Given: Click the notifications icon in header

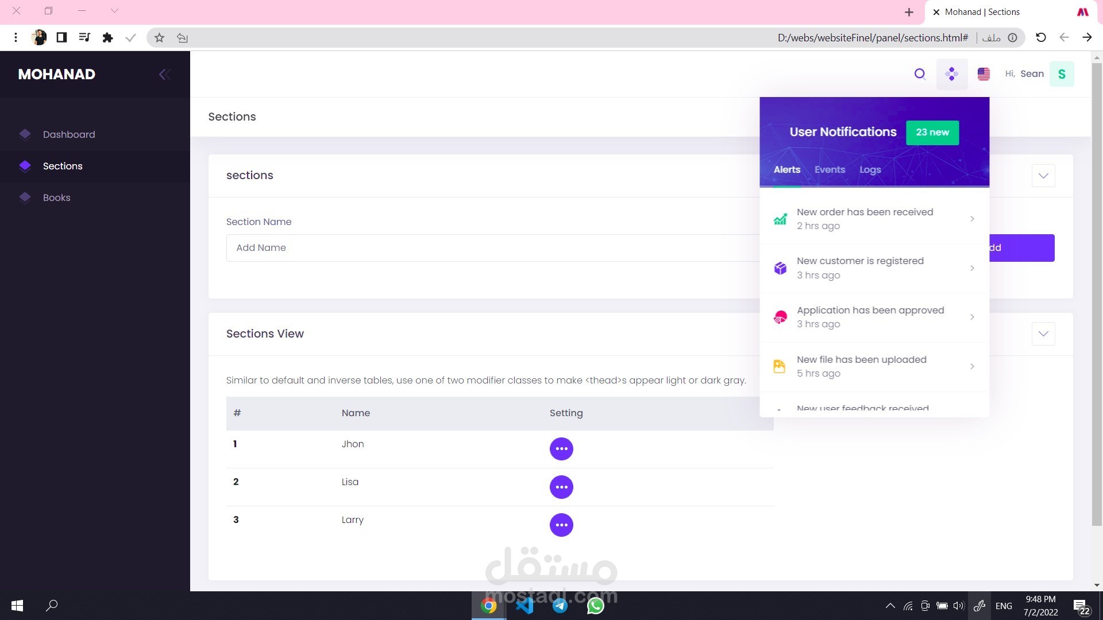Looking at the screenshot, I should [952, 74].
